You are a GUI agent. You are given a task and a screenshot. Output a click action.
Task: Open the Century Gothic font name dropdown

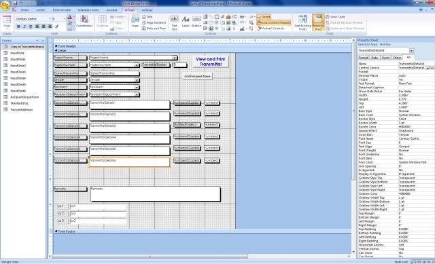50,19
